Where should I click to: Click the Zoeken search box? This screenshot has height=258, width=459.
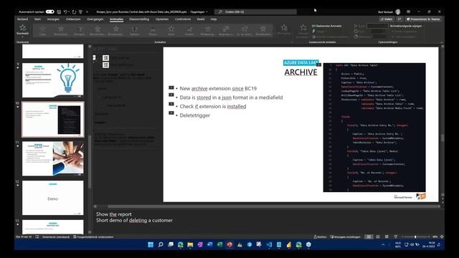coord(255,11)
